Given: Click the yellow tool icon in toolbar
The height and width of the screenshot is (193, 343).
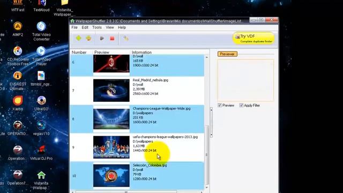Looking at the screenshot, I should [x=126, y=39].
